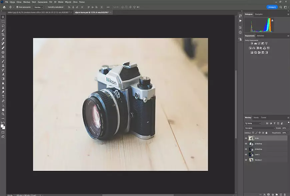Add a Color Lookup grid adjustment

click(268, 48)
